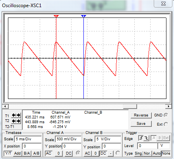Grab blue cursor 2 marker at top
Image resolution: width=174 pixels, height=159 pixels.
point(83,16)
